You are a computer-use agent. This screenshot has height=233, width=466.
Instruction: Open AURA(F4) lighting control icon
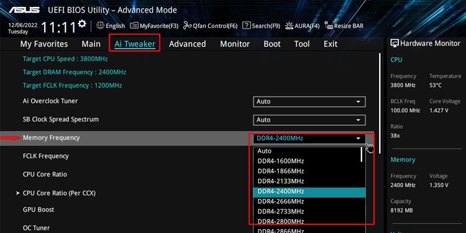tap(289, 26)
